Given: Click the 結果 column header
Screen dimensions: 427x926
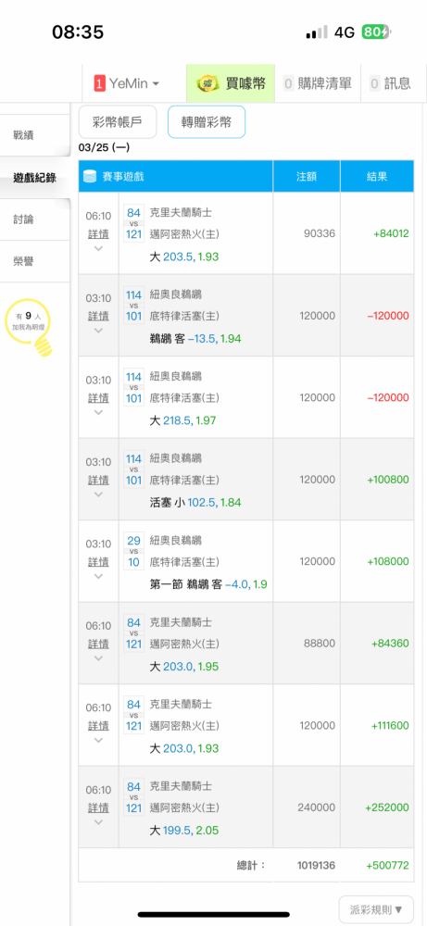Looking at the screenshot, I should click(377, 176).
